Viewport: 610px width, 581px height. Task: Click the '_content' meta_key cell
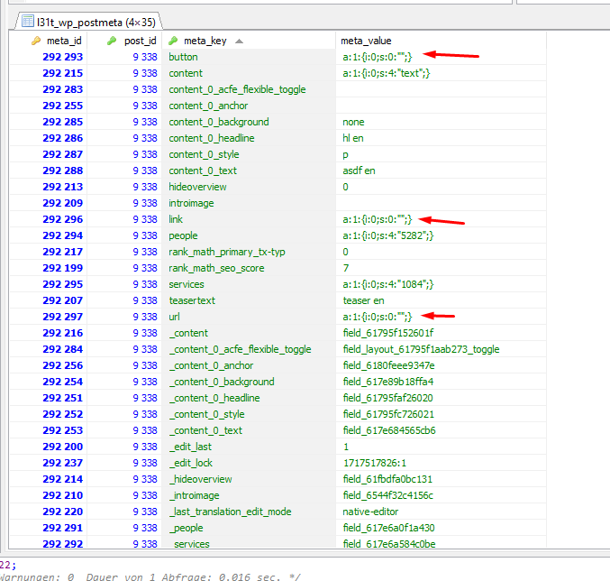(249, 333)
